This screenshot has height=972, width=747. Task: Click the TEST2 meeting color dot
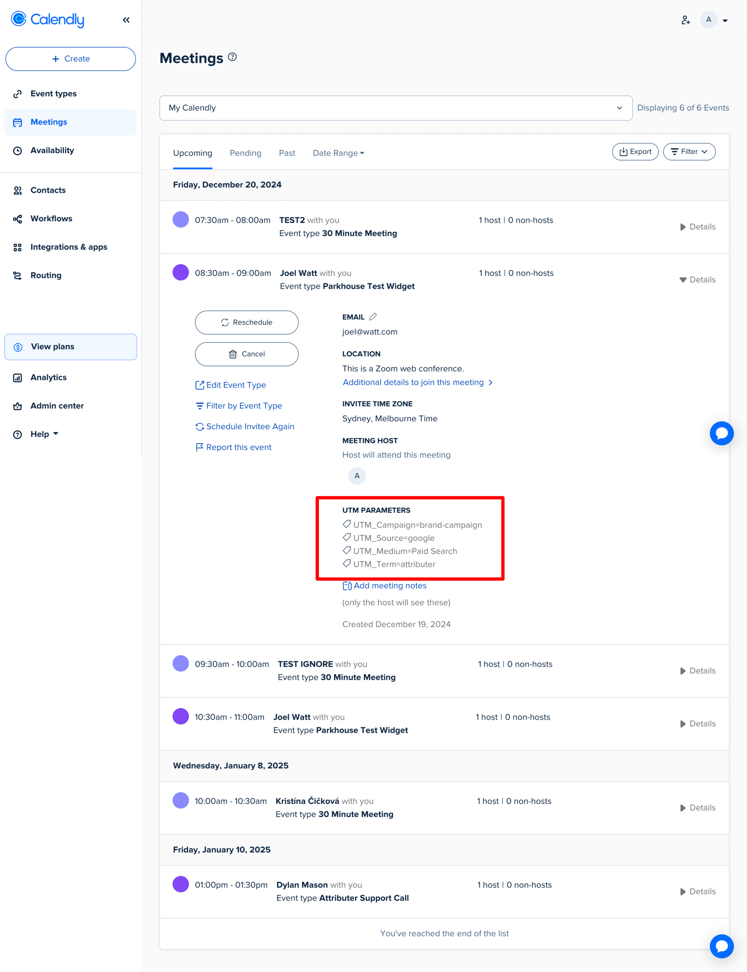[x=181, y=219]
